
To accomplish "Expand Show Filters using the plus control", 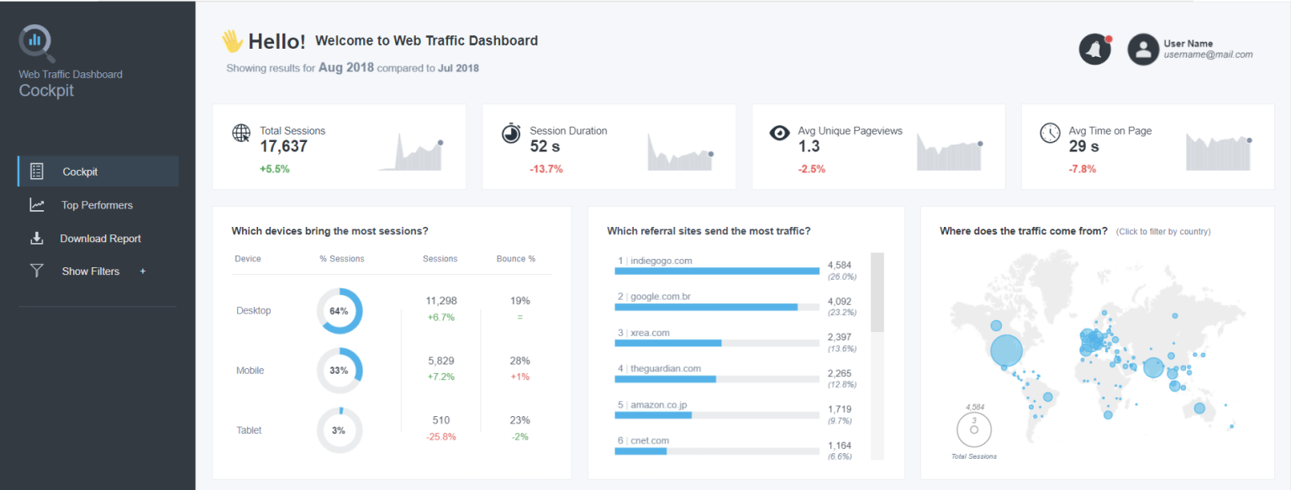I will [x=142, y=271].
